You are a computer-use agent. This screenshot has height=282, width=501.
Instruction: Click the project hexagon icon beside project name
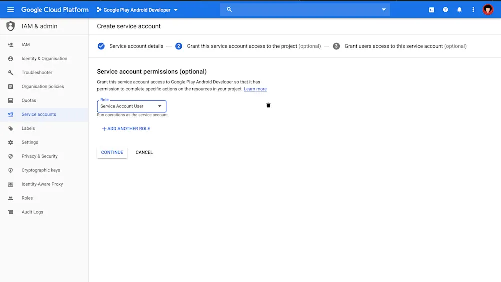99,10
